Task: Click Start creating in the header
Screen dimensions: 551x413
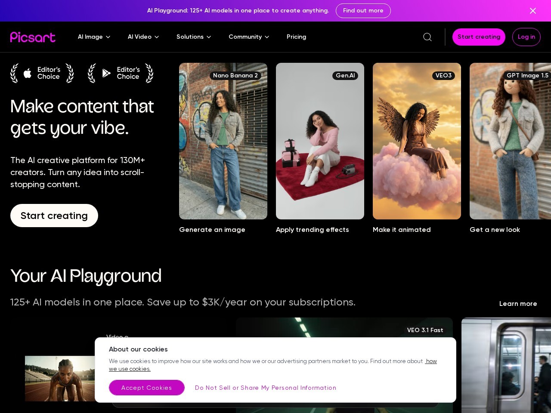Action: 479,37
